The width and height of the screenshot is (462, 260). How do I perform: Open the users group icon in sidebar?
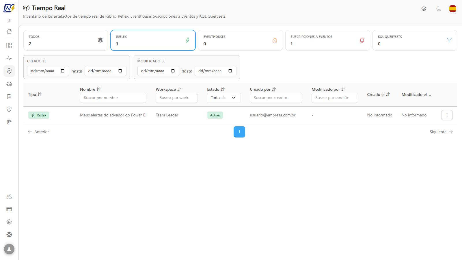[9, 196]
